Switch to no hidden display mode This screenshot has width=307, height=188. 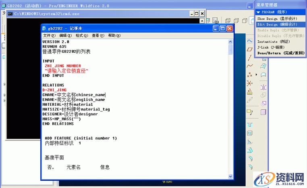click(x=245, y=21)
